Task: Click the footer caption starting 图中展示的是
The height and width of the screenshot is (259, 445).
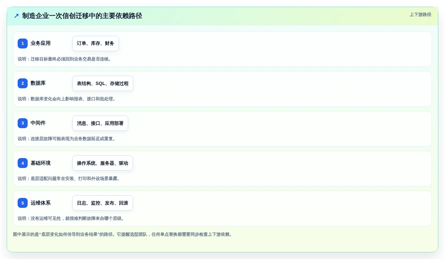Action: 123,234
